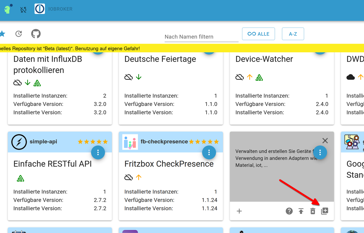This screenshot has width=364, height=233.
Task: Open three-dot menu of simple-api card
Action: (x=98, y=153)
